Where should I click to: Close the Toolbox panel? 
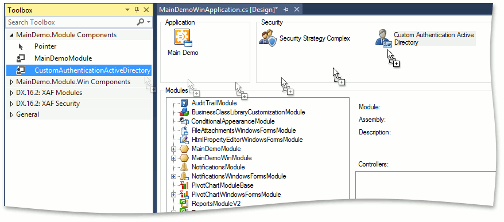(x=146, y=10)
